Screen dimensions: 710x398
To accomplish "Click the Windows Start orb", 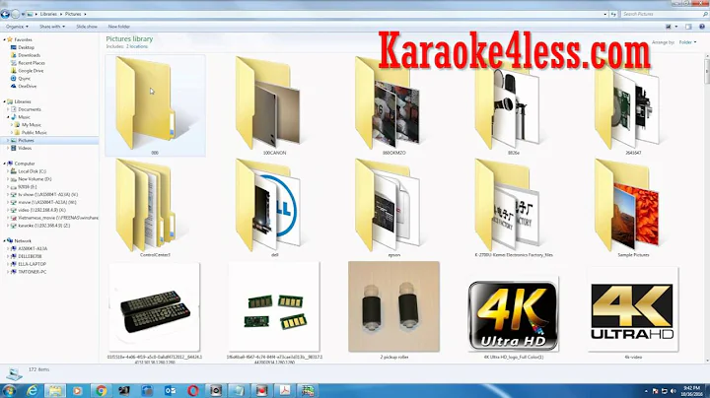I will 9,390.
